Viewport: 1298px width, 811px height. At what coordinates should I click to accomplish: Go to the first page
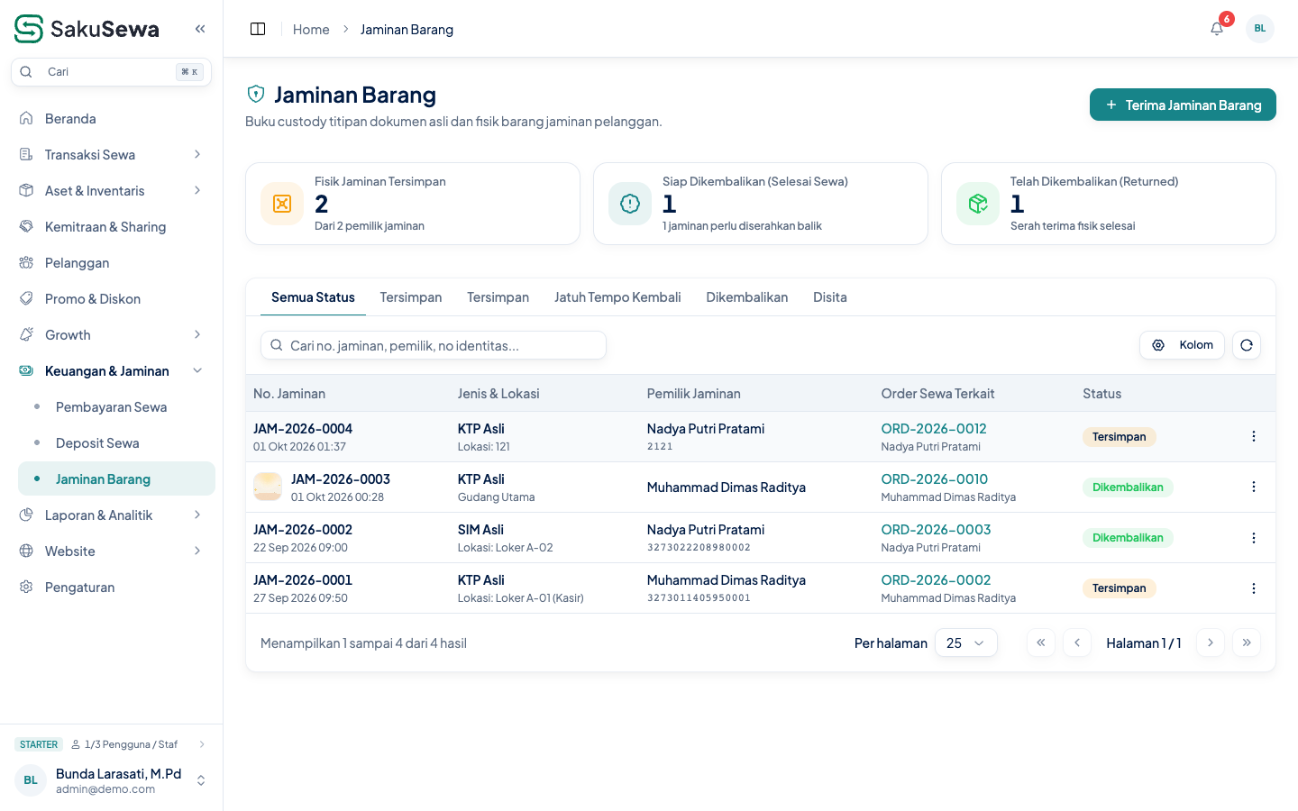click(1041, 642)
